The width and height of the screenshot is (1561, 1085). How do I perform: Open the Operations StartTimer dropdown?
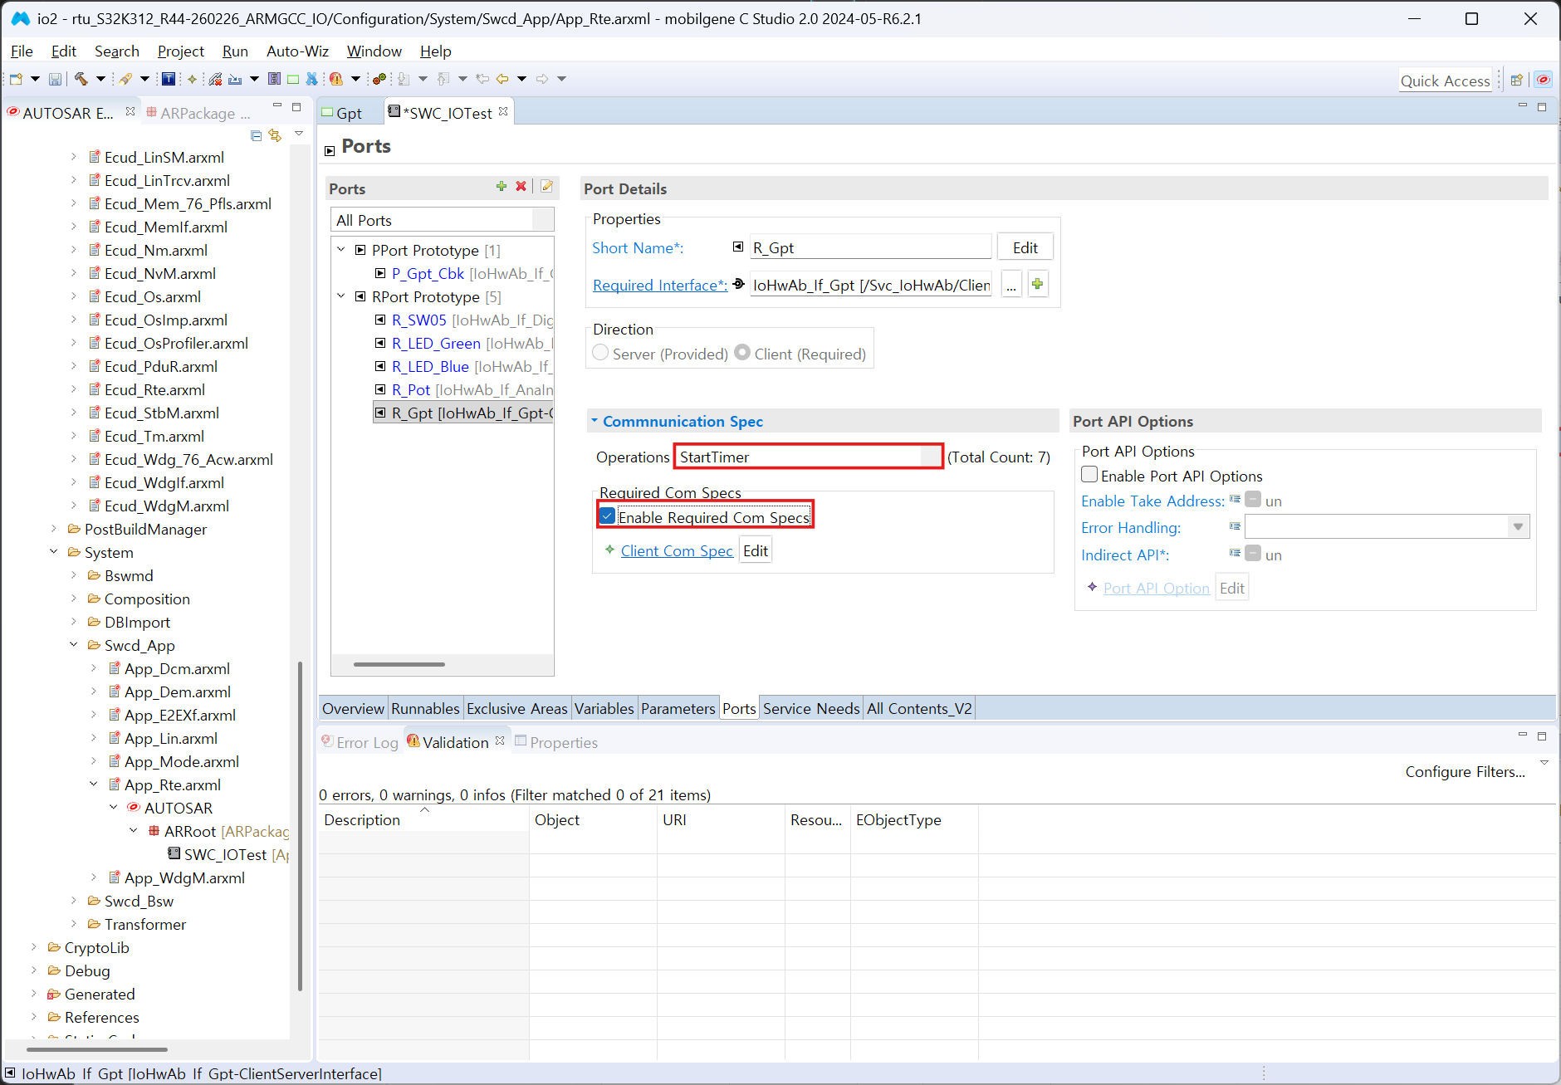click(808, 457)
